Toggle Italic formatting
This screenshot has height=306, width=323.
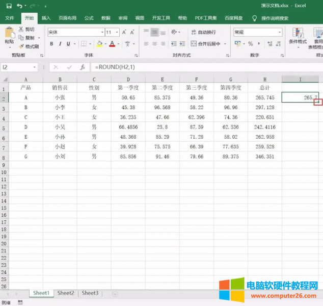click(x=61, y=44)
